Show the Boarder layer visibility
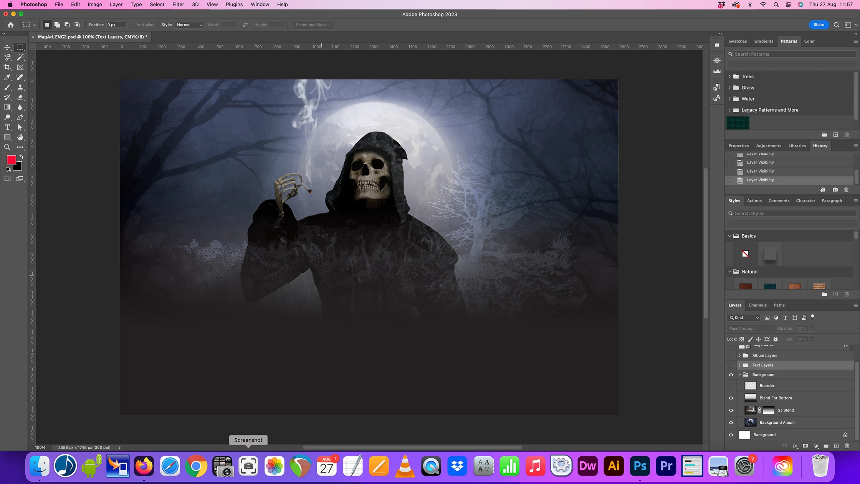The width and height of the screenshot is (860, 484). 731,386
